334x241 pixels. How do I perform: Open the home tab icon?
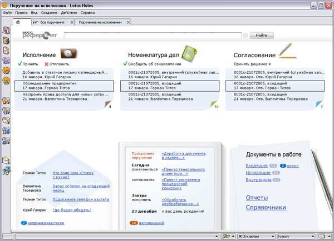(19, 22)
